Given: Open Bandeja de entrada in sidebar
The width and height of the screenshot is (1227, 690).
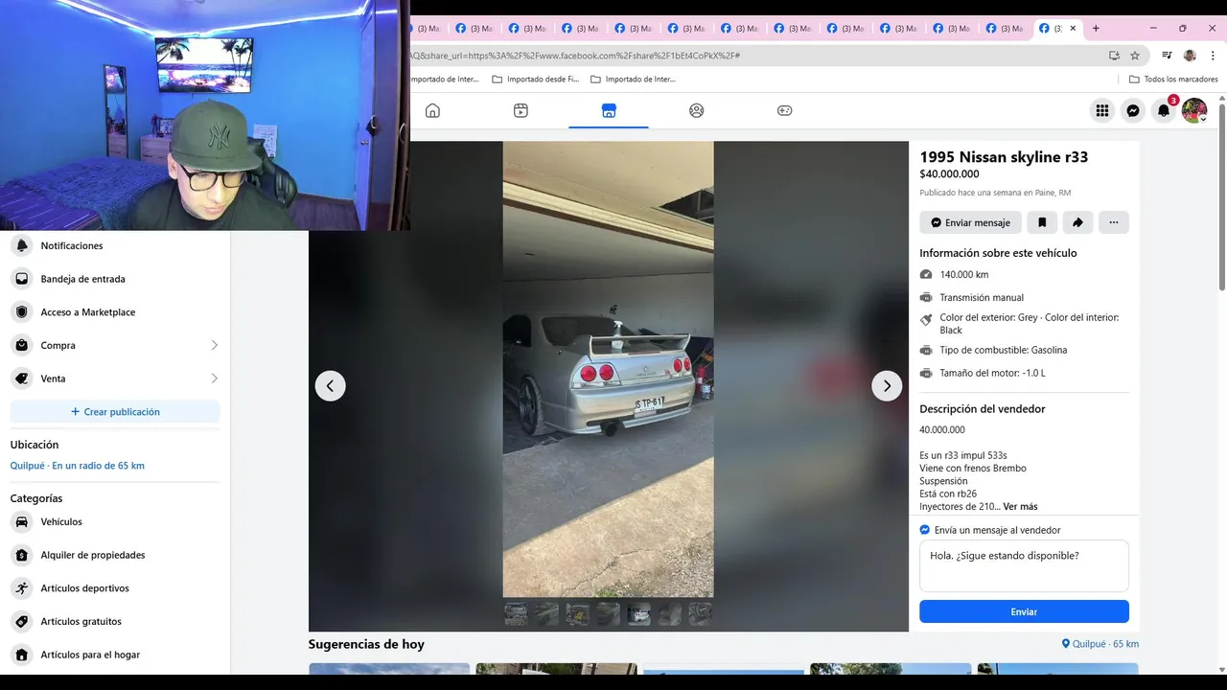Looking at the screenshot, I should click(115, 279).
